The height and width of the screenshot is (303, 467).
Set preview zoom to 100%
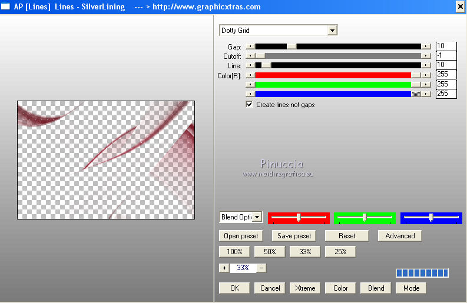click(x=234, y=251)
